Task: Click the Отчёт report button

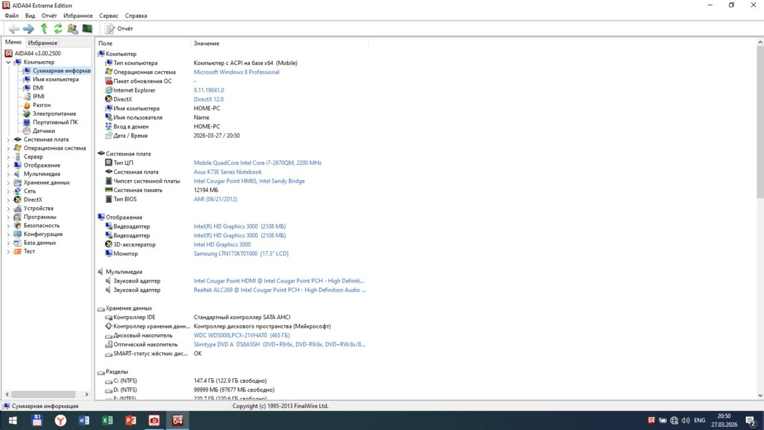Action: [x=120, y=29]
